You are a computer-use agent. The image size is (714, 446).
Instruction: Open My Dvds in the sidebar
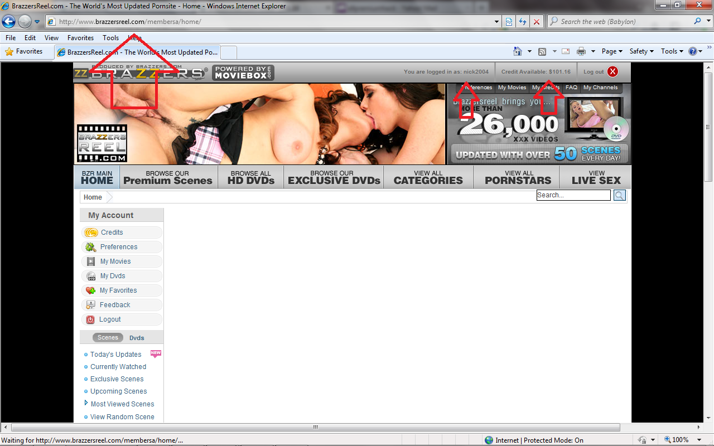[122, 276]
